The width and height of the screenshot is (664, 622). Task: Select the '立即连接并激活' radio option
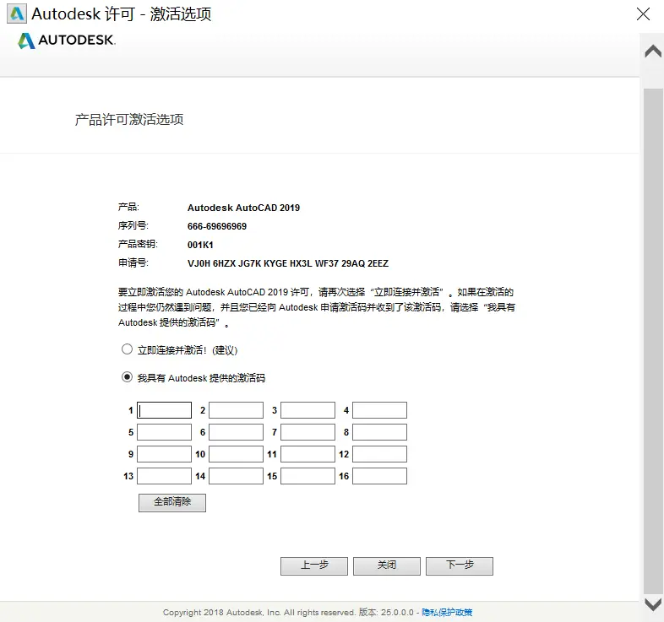(127, 349)
